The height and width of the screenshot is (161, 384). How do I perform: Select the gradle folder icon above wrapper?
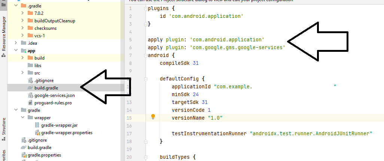pos(24,110)
